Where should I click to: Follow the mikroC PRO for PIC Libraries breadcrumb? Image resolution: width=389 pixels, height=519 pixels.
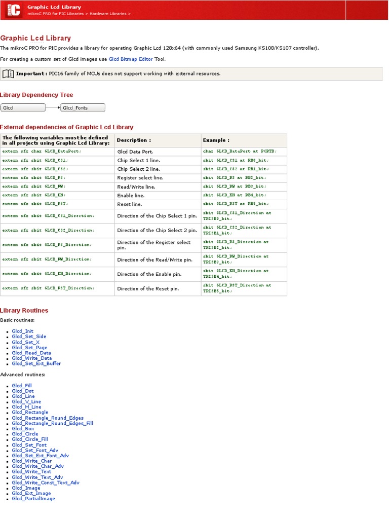[x=56, y=14]
